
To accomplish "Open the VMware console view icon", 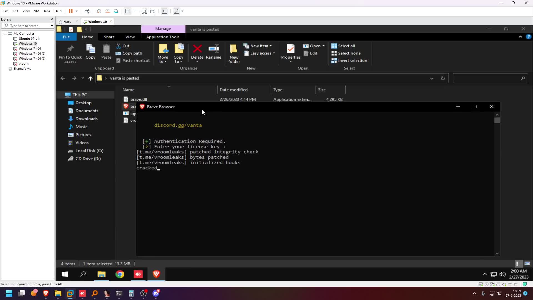I will pyautogui.click(x=165, y=11).
